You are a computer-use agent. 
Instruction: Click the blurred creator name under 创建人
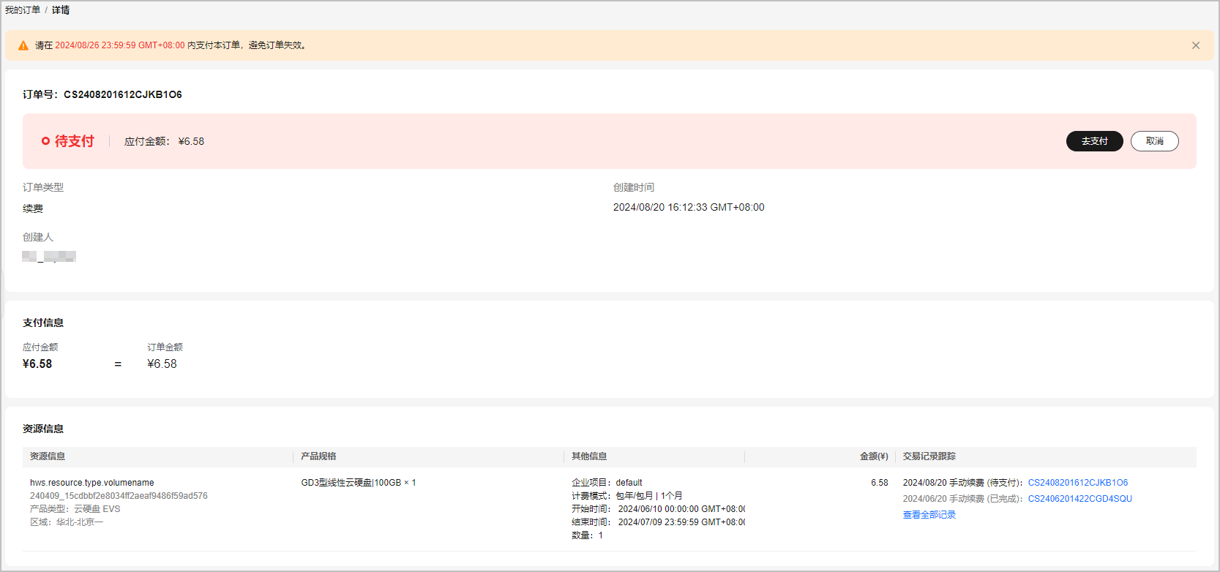49,257
